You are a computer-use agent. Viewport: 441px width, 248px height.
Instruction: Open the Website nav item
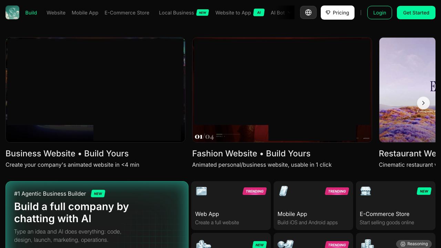(x=56, y=13)
